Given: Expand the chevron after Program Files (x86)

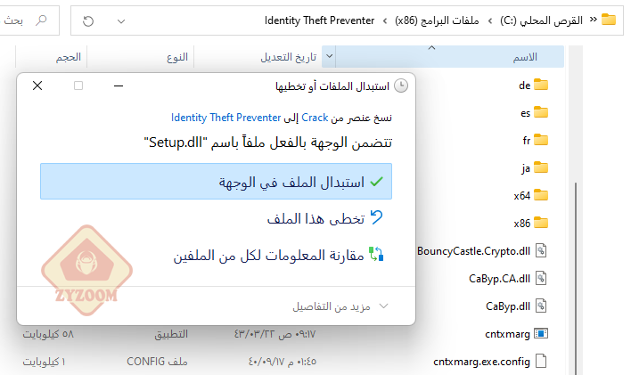Looking at the screenshot, I should (x=385, y=20).
